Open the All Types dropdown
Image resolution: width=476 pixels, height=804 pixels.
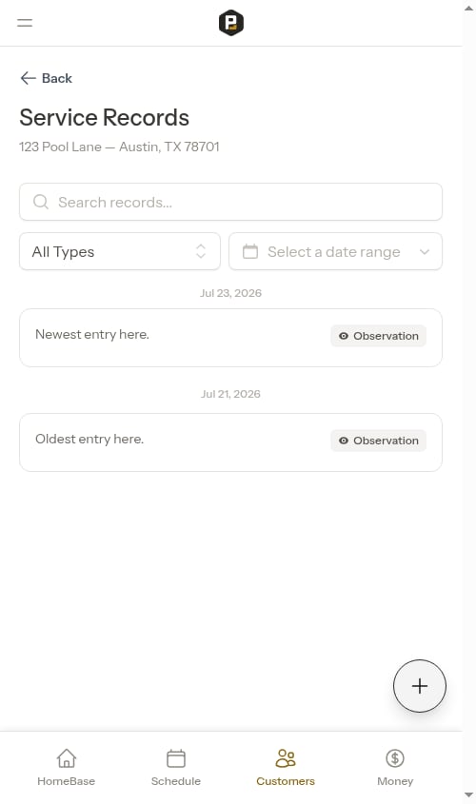(x=120, y=251)
